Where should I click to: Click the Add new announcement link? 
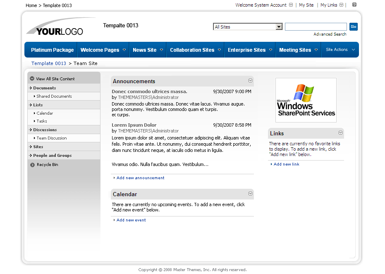[140, 178]
